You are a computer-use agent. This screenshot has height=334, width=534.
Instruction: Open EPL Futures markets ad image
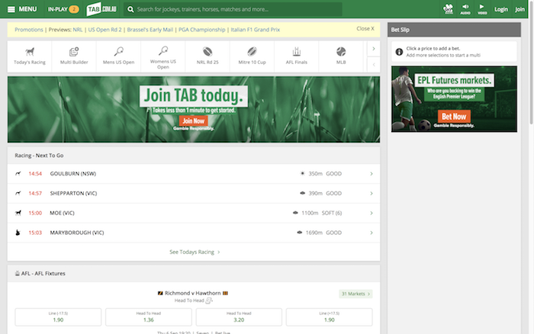pyautogui.click(x=454, y=99)
